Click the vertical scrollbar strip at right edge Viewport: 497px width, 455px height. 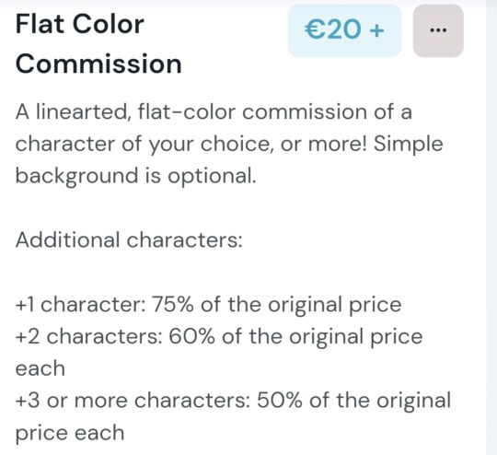pos(491,227)
